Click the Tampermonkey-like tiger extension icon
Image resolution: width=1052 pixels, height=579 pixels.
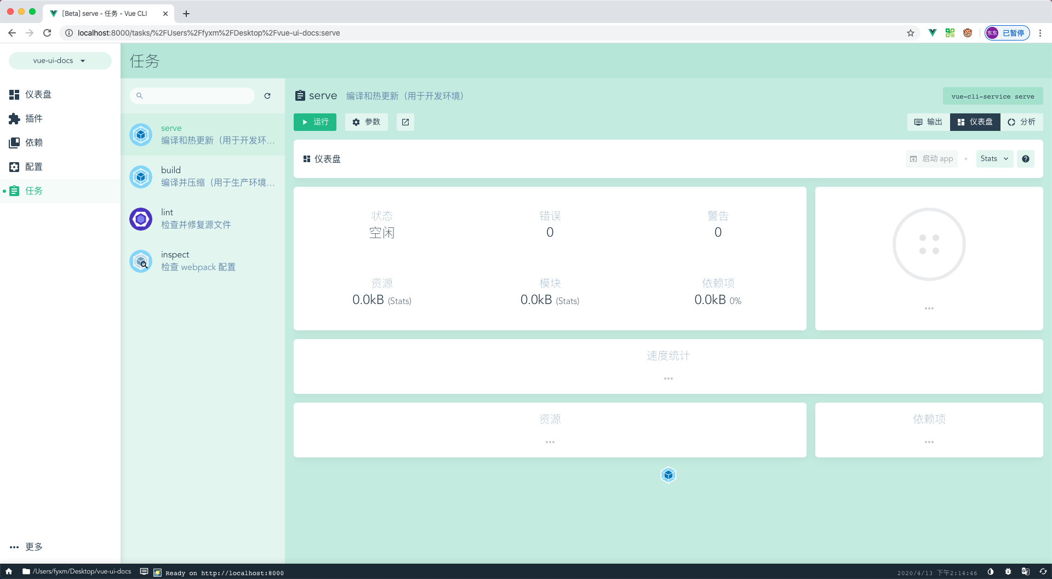(x=968, y=33)
